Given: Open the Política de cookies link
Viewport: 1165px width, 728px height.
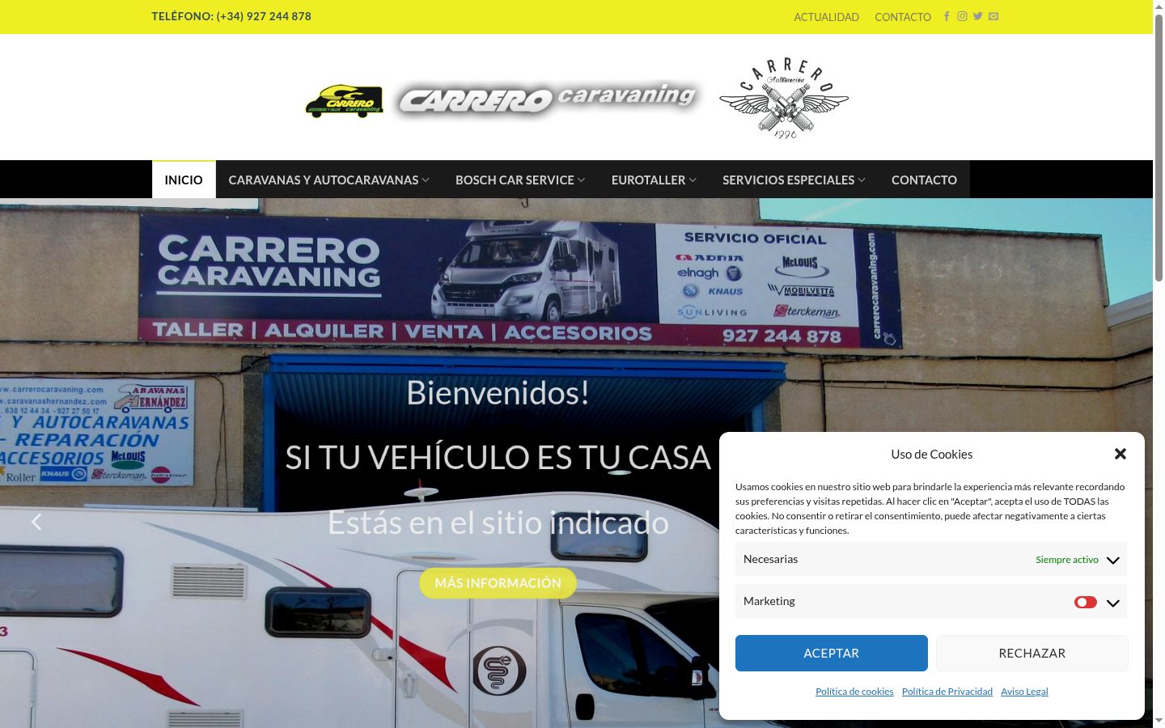Looking at the screenshot, I should [854, 692].
